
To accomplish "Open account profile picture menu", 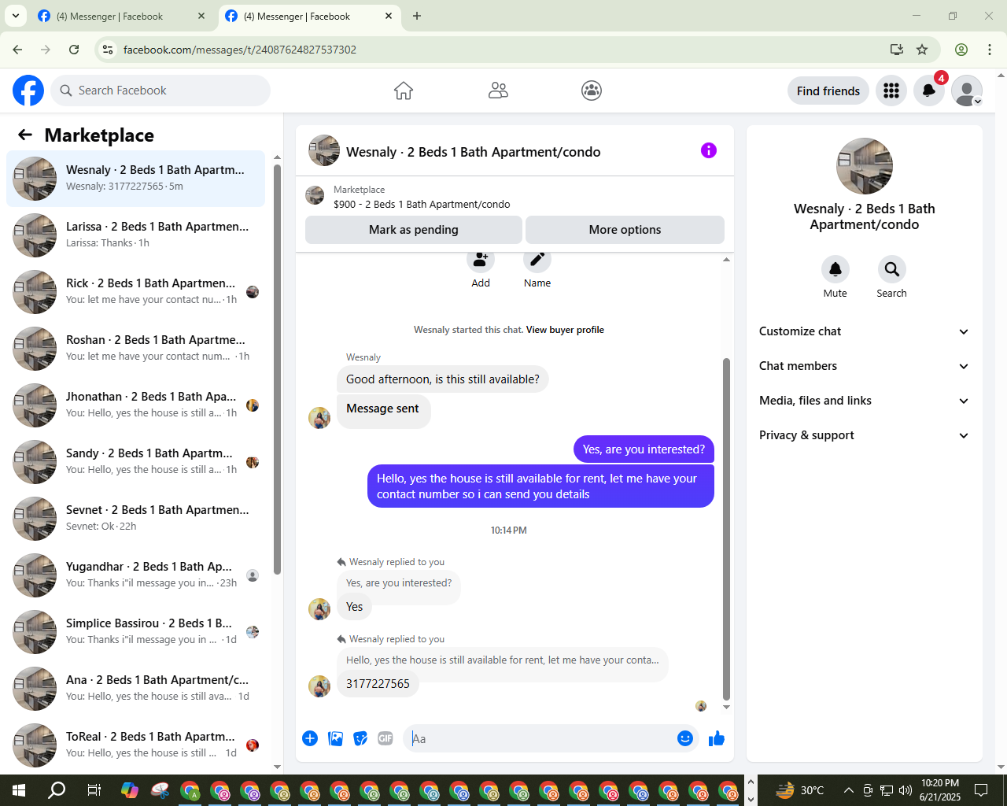I will click(x=967, y=91).
